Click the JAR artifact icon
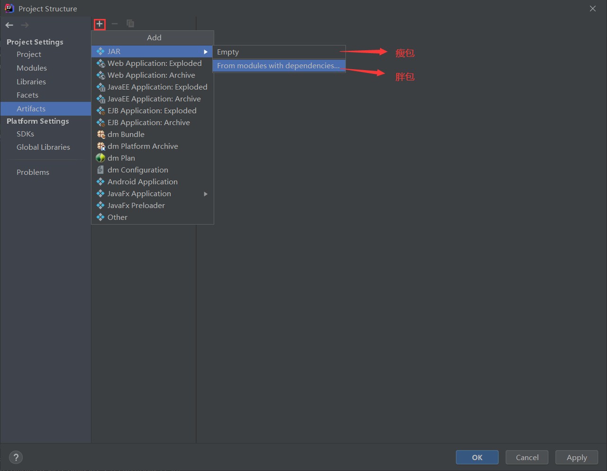Image resolution: width=607 pixels, height=471 pixels. coord(100,51)
